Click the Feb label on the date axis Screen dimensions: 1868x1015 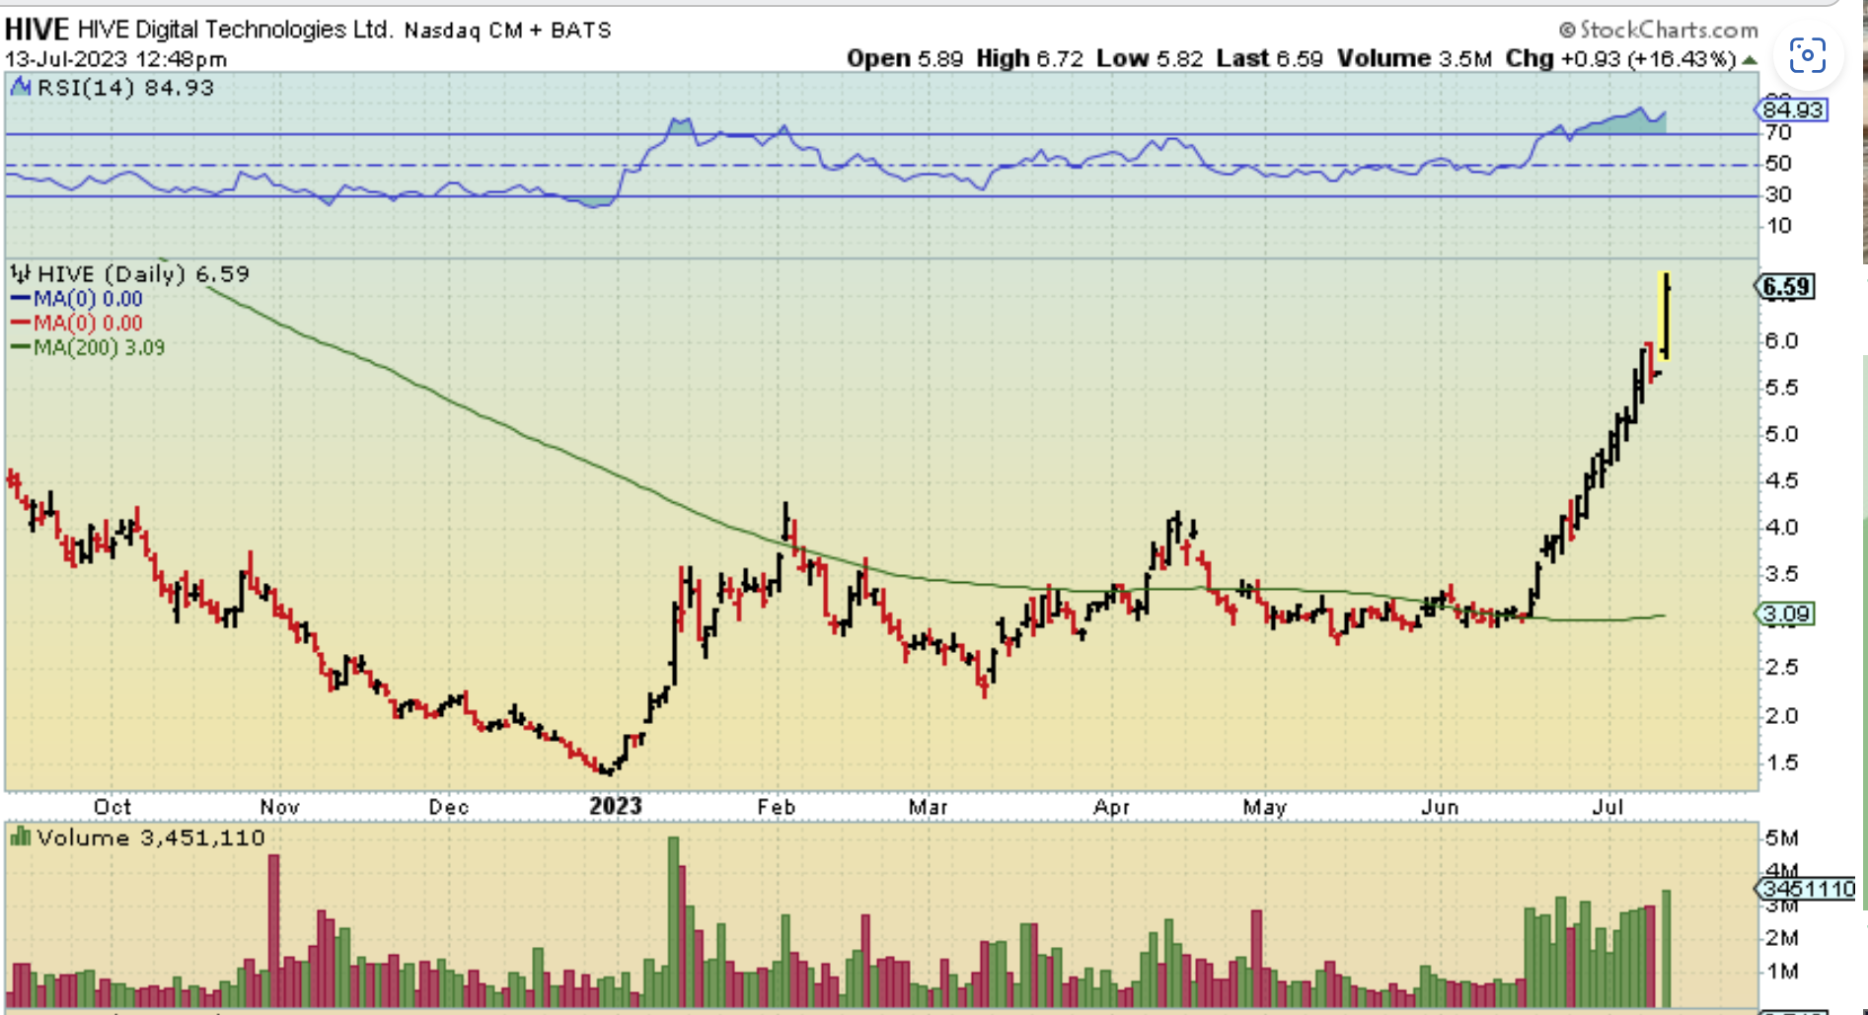777,807
